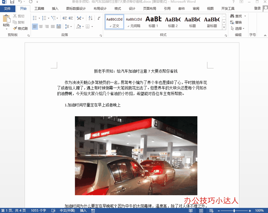Open the bullet list dropdown arrow
This screenshot has height=213, width=268.
point(39,18)
